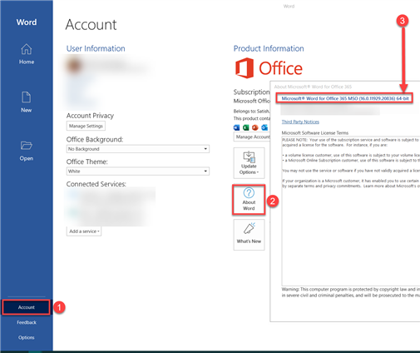The height and width of the screenshot is (353, 420).
Task: Expand the Office Background dropdown
Action: pyautogui.click(x=138, y=149)
